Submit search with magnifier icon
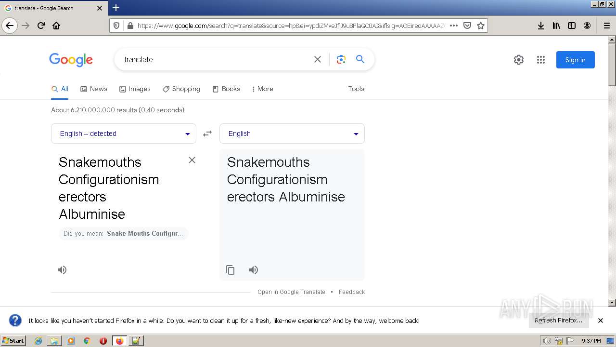 tap(360, 59)
